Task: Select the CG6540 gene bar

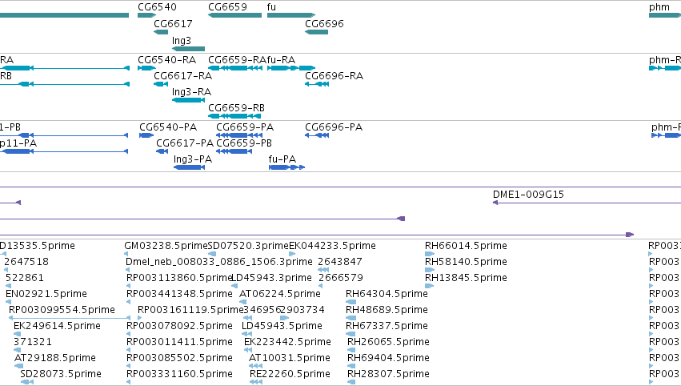Action: click(x=146, y=15)
